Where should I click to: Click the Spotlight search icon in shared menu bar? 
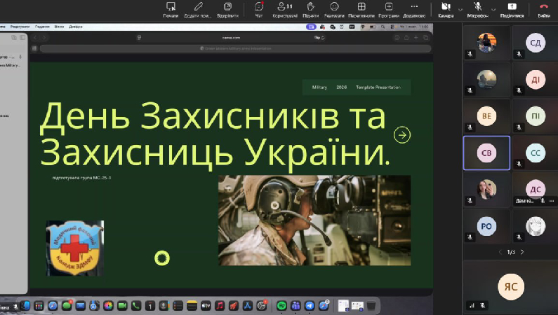[x=383, y=27]
